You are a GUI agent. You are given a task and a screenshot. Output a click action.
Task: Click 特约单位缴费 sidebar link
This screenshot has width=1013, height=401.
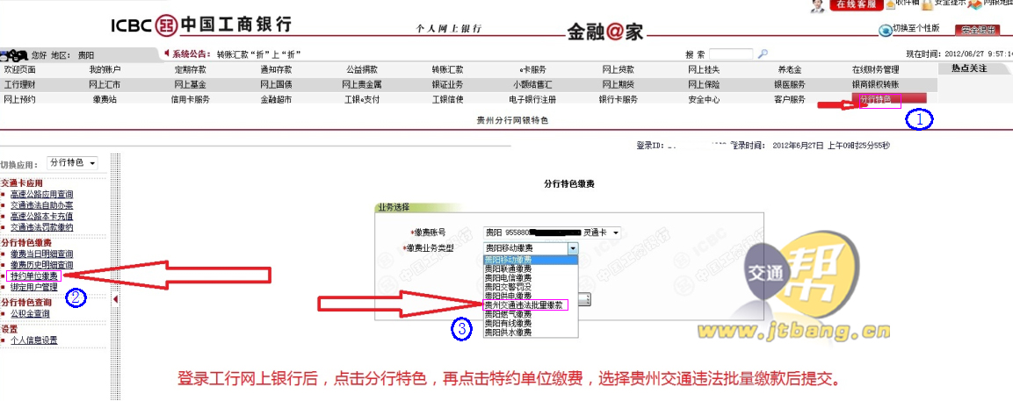[x=34, y=276]
